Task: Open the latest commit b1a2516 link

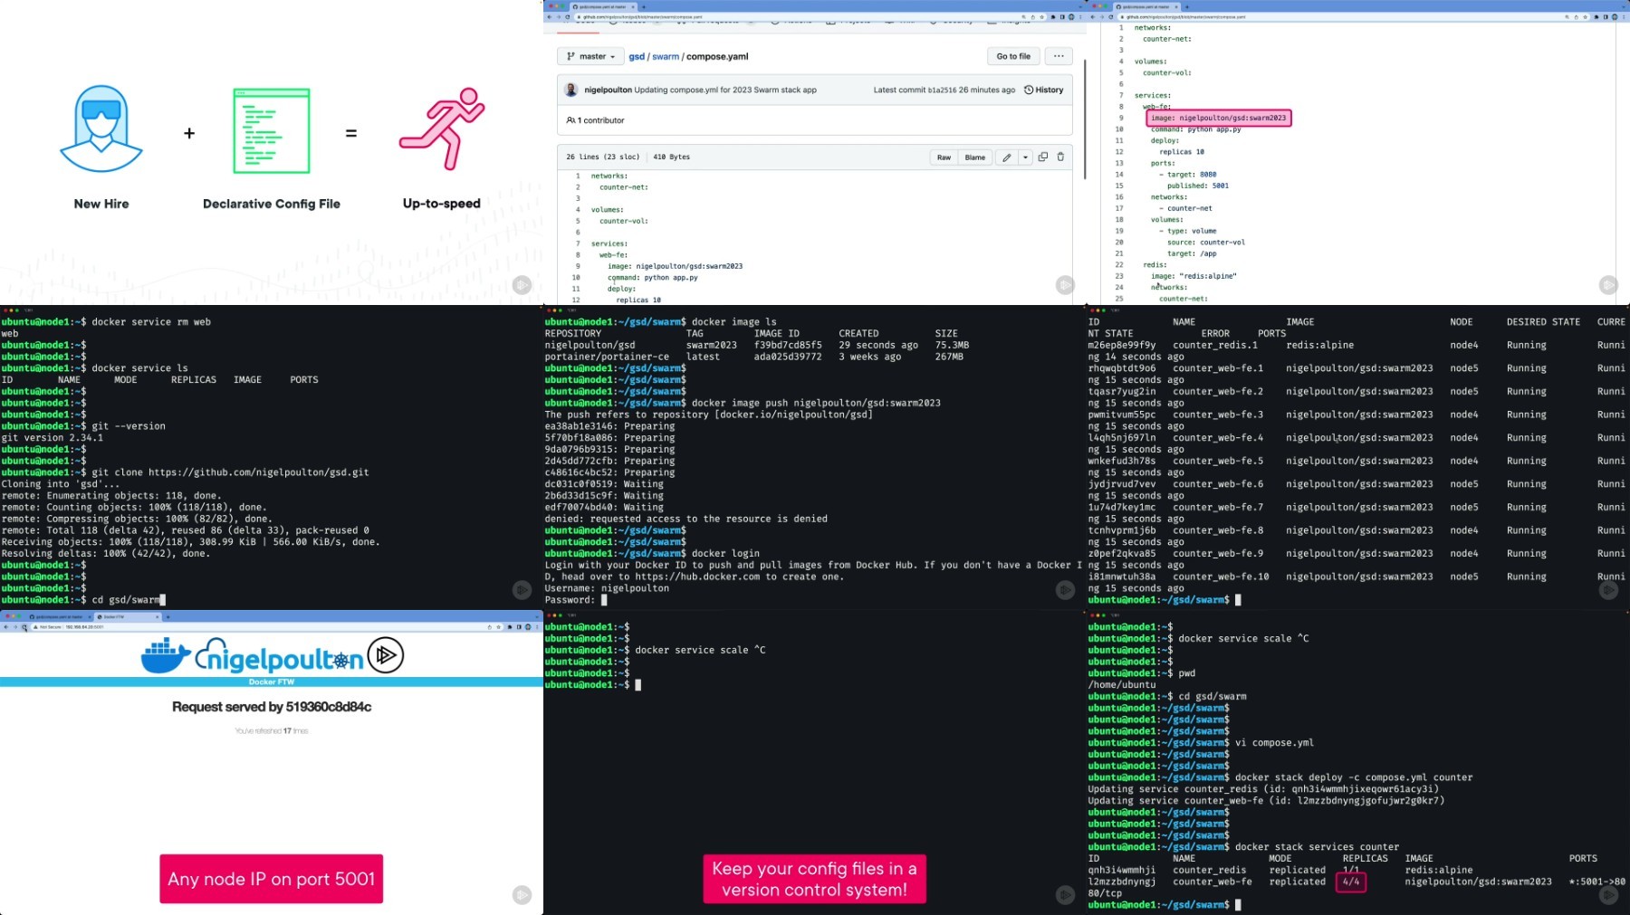Action: tap(942, 90)
